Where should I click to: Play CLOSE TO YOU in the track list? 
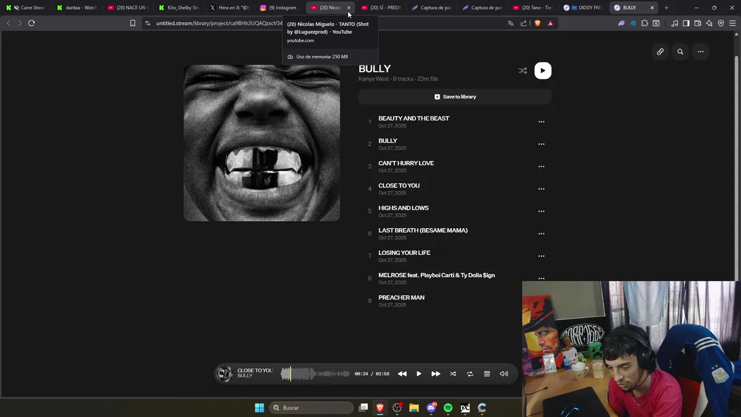pos(399,185)
